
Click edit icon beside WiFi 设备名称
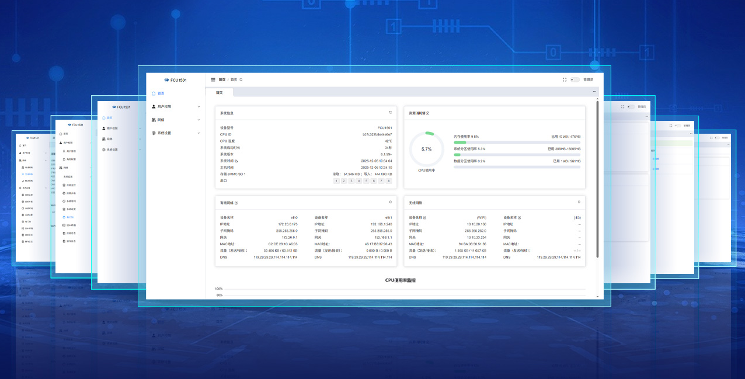(424, 218)
